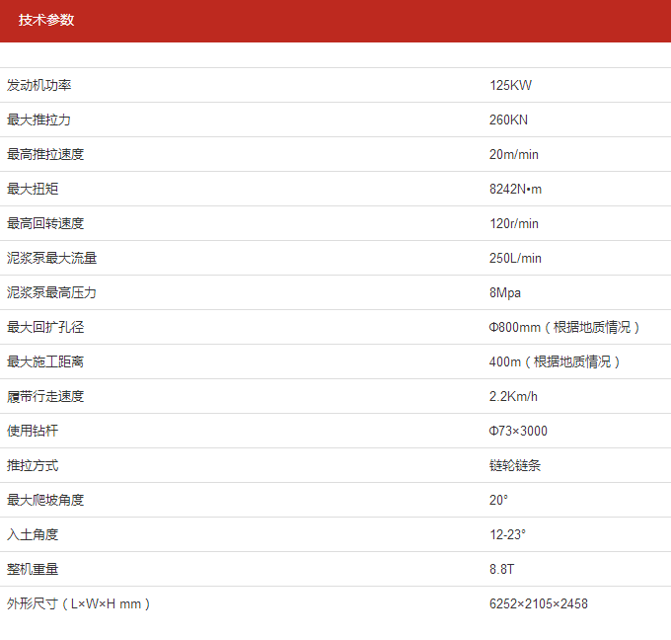Click the 最高推拉速度 label

(x=45, y=154)
